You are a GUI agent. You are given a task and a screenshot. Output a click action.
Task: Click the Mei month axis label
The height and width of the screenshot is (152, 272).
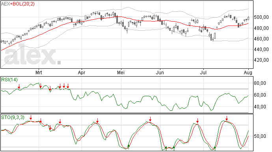[x=121, y=73]
